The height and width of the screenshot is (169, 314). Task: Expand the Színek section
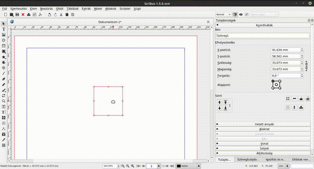(264, 148)
